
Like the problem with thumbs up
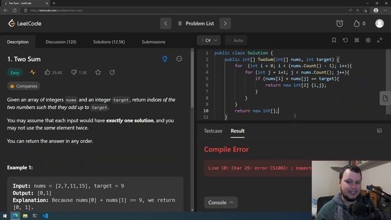click(47, 72)
